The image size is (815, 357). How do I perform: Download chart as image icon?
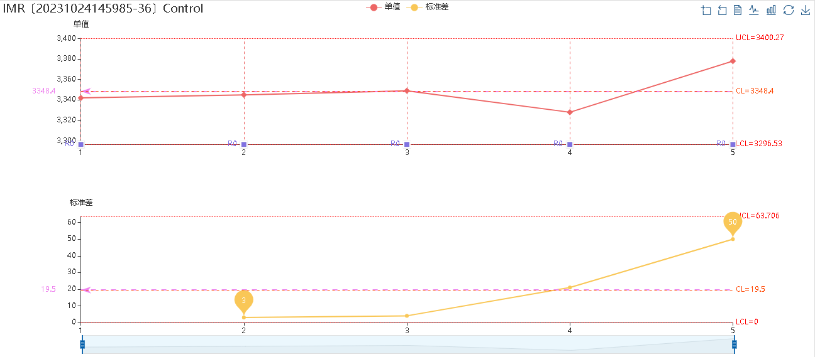tap(805, 10)
